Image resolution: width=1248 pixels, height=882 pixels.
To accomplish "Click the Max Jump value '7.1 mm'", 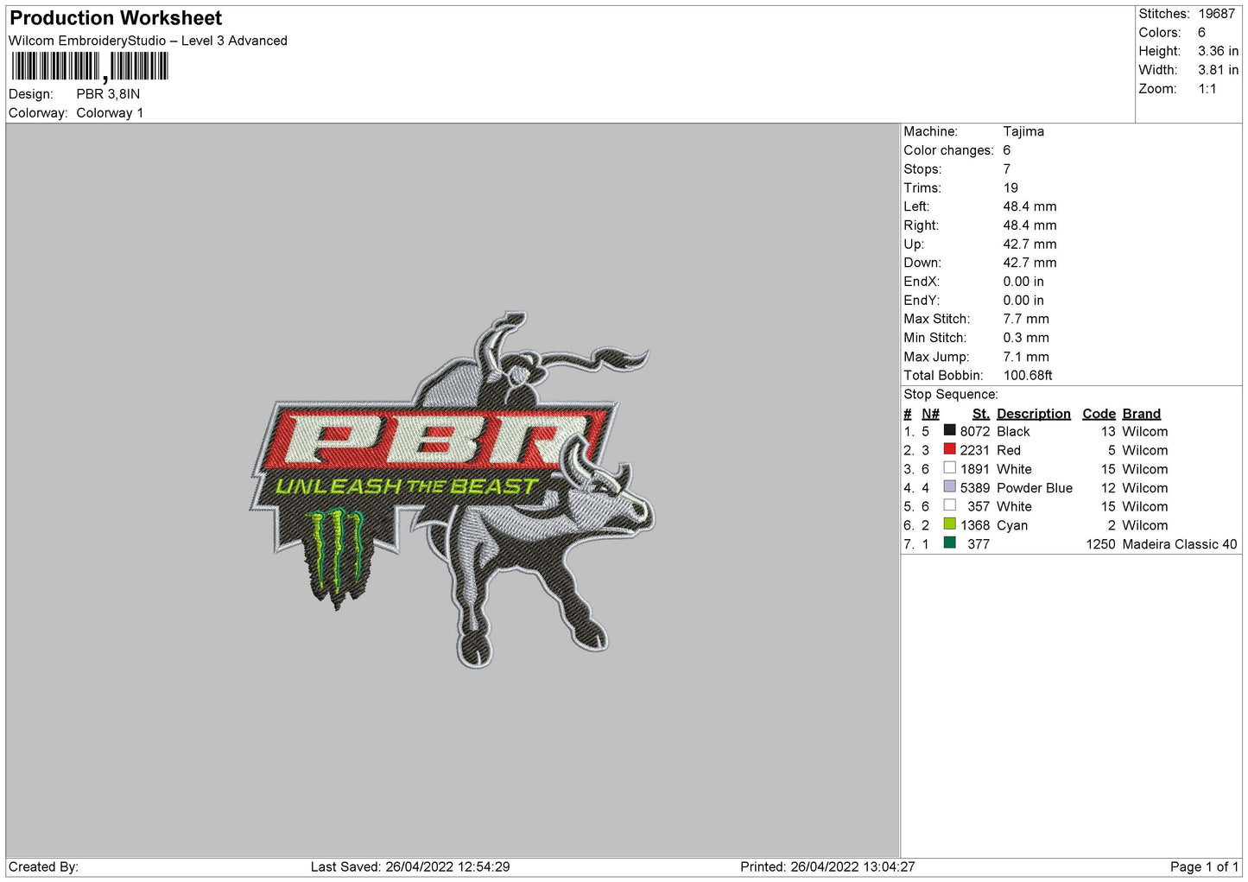I will click(1026, 357).
